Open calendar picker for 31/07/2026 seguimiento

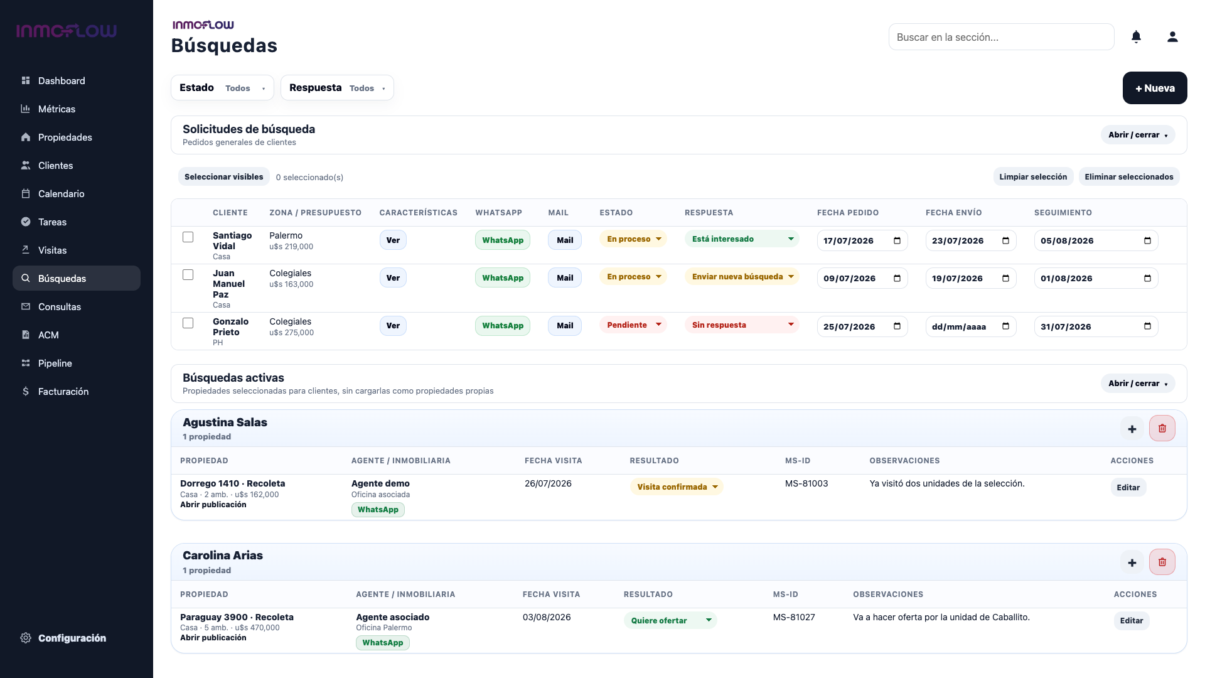pyautogui.click(x=1147, y=326)
